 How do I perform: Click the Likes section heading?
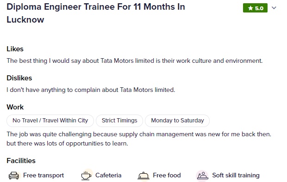pyautogui.click(x=15, y=49)
